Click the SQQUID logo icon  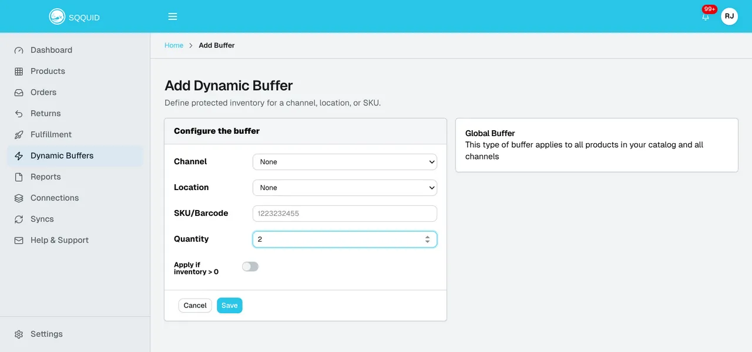(57, 16)
